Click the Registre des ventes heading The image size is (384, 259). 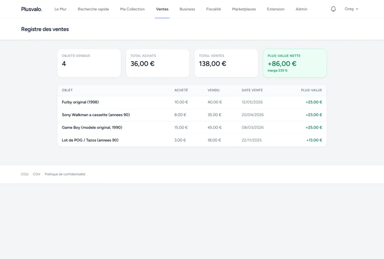[x=45, y=29]
